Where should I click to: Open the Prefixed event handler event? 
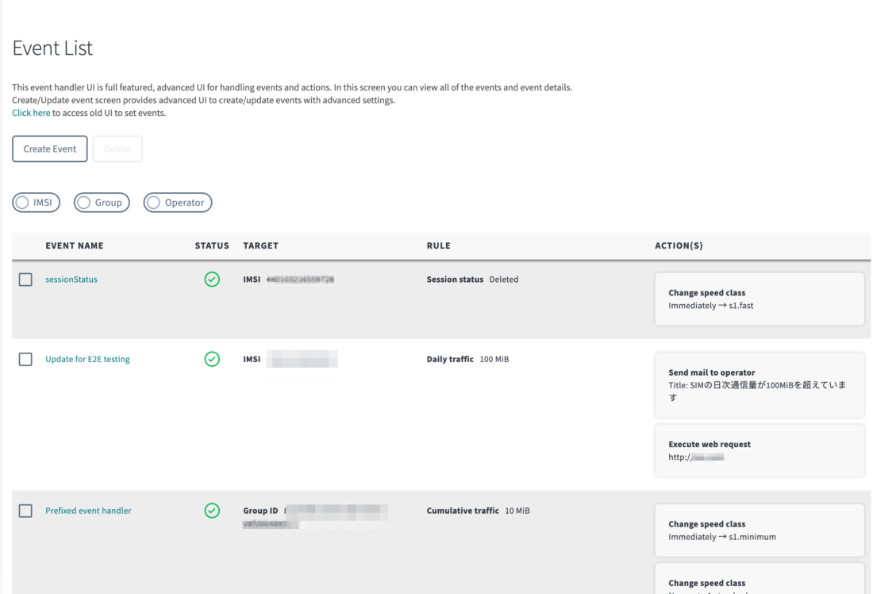tap(88, 511)
